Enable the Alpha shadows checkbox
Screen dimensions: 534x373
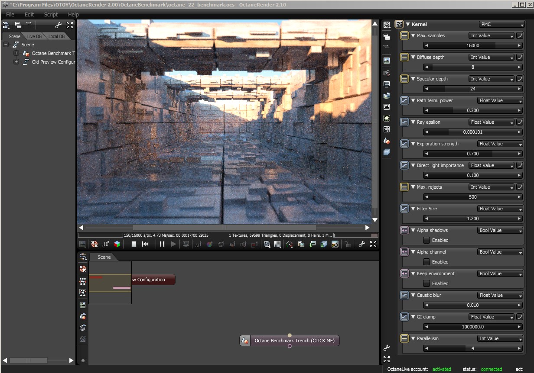[x=427, y=240]
